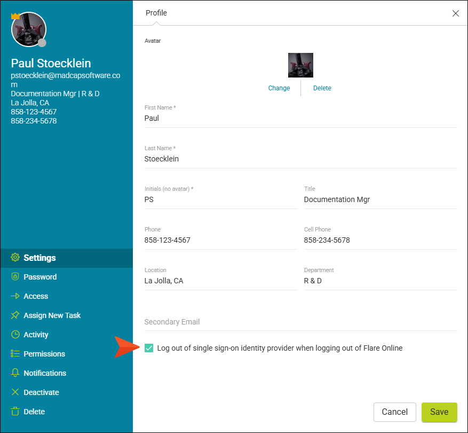Click the avatar thumbnail in Profile form
468x433 pixels.
(x=300, y=65)
